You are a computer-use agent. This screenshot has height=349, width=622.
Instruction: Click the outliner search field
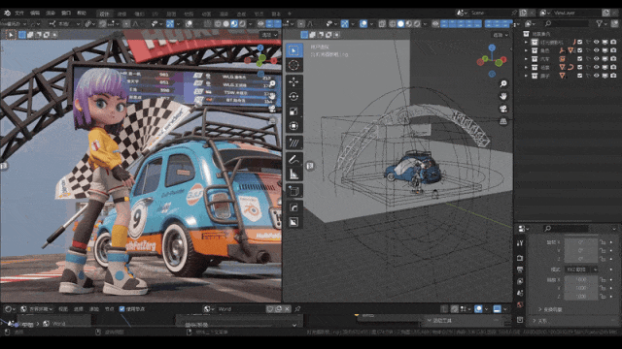point(566,23)
